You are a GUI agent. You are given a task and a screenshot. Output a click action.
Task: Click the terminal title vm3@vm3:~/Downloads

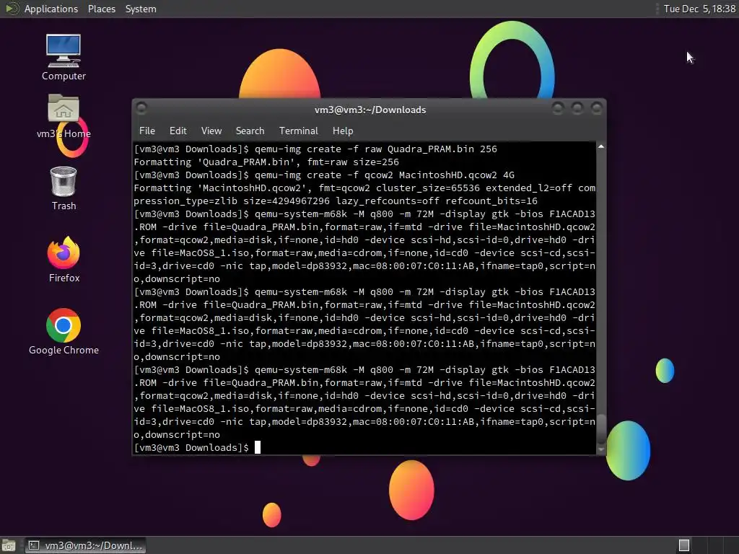tap(370, 110)
